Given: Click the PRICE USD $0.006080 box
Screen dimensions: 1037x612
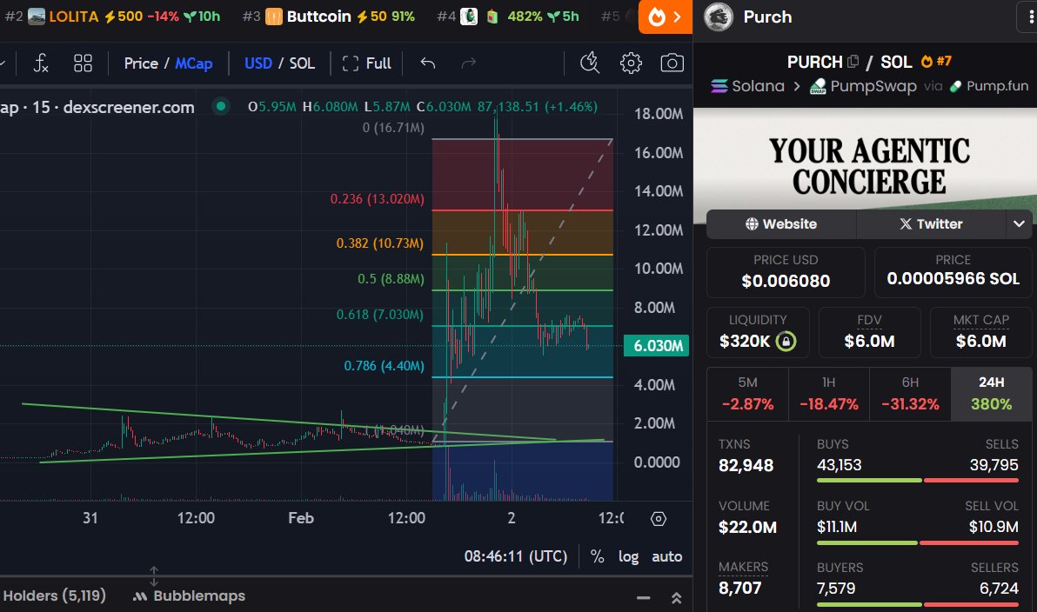Looking at the screenshot, I should tap(786, 272).
